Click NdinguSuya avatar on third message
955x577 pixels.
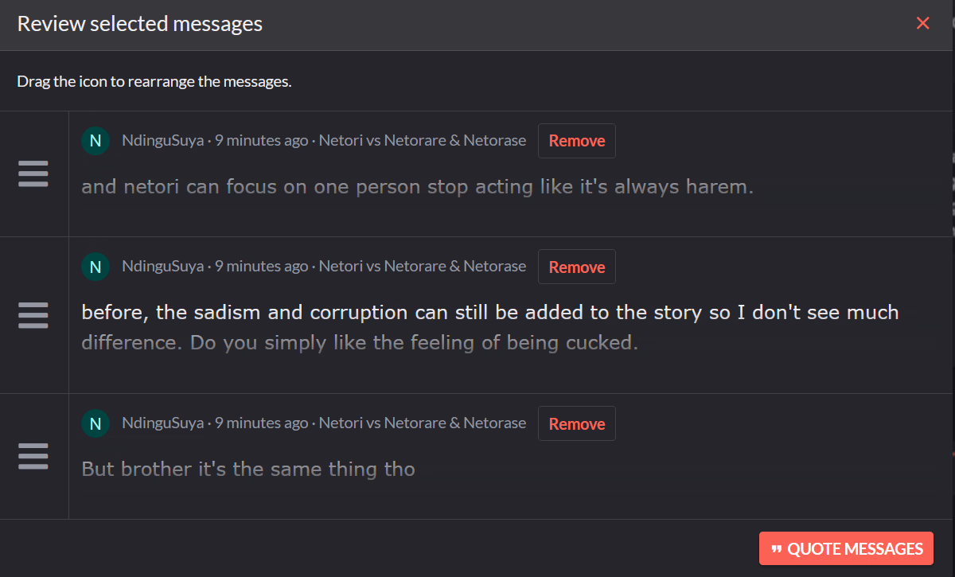[x=95, y=424]
